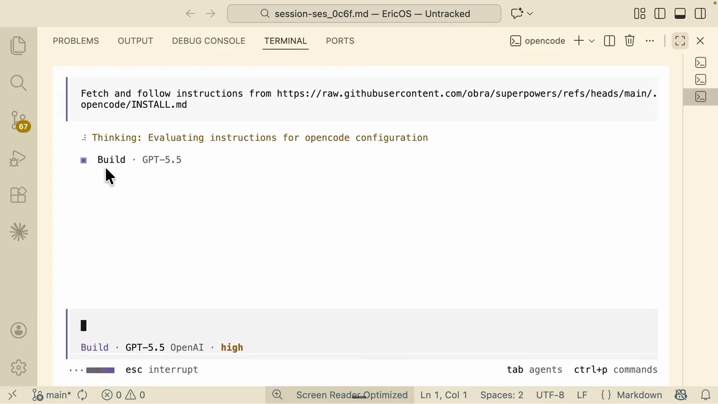Expand the new terminal launch profile dropdown
718x404 pixels.
tap(592, 41)
